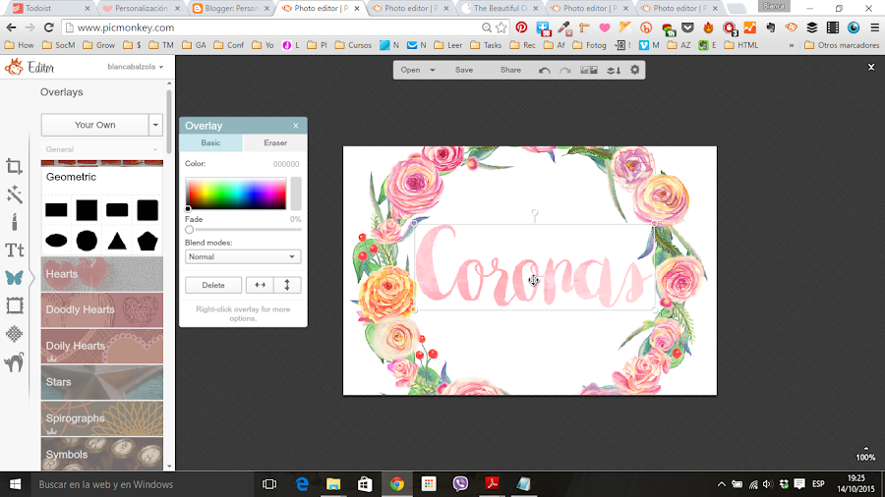This screenshot has height=497, width=885.
Task: Open the Effects magic wand tool
Action: [x=14, y=194]
